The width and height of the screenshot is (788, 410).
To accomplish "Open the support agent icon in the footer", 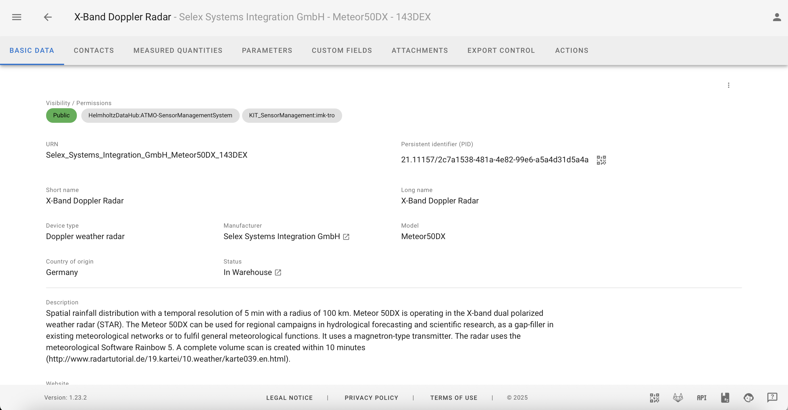I will (749, 398).
